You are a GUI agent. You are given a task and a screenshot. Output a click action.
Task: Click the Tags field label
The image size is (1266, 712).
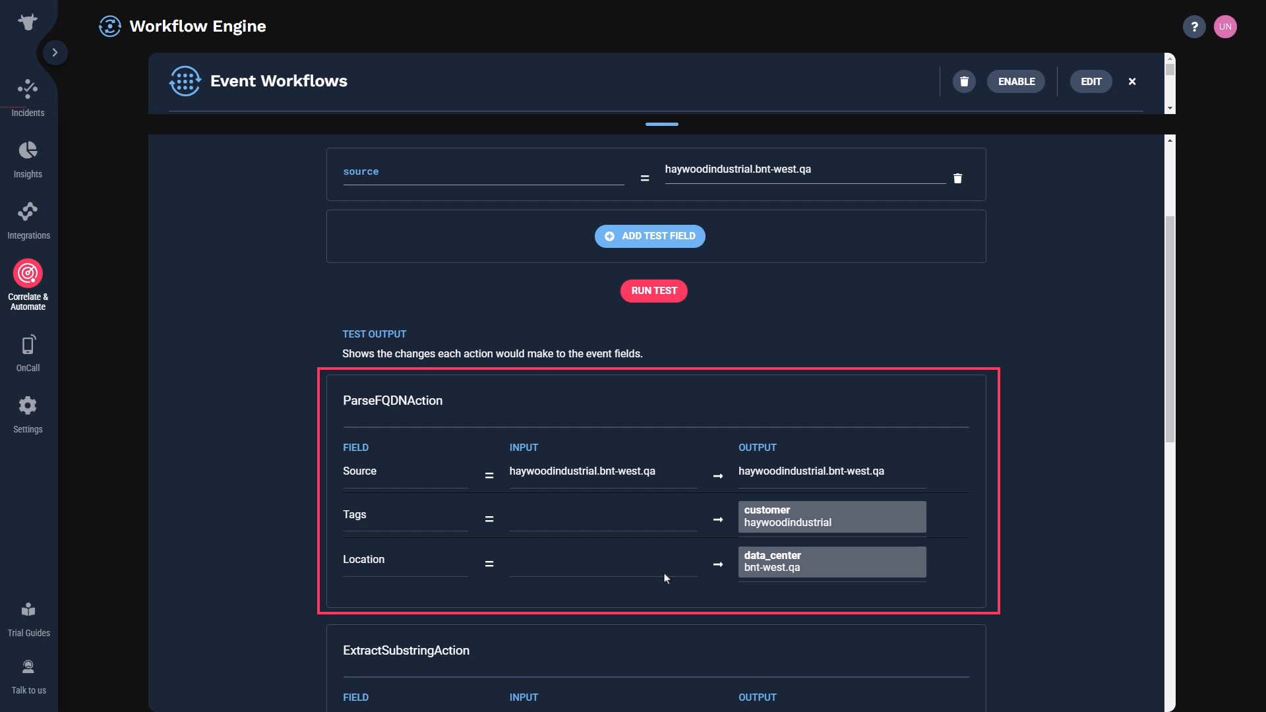354,515
